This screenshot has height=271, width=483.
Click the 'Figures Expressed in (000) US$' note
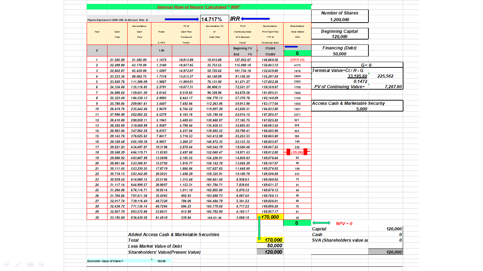[x=117, y=20]
